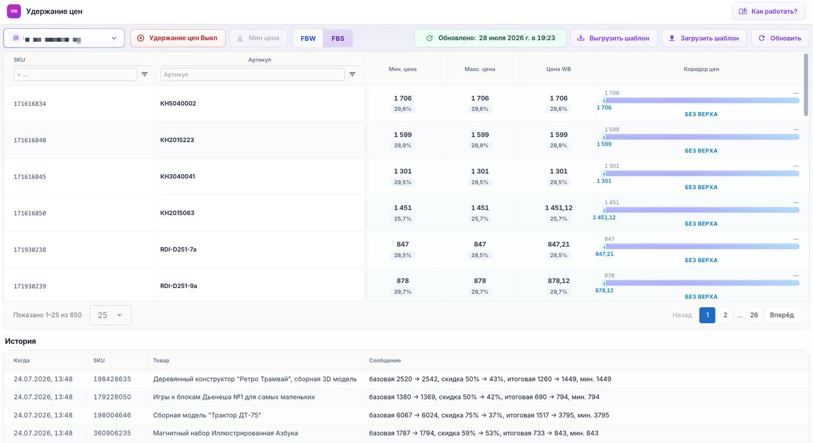Viewport: 813px width, 443px height.
Task: Open the store selector dropdown
Action: coord(64,38)
